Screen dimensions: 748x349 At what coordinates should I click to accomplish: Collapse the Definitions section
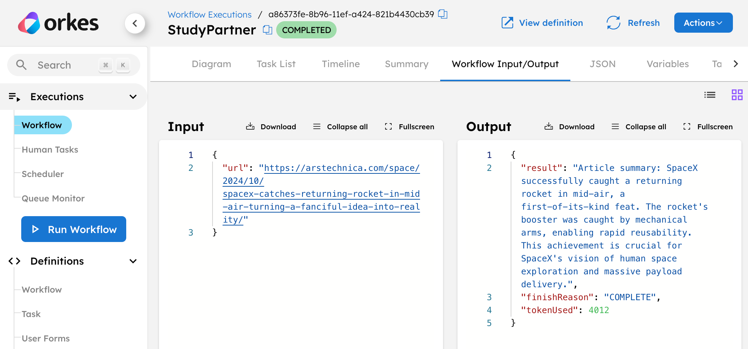133,261
